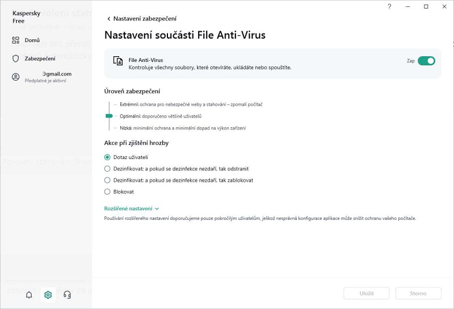
Task: Set security level slider to Extrémní
Action: pos(109,105)
